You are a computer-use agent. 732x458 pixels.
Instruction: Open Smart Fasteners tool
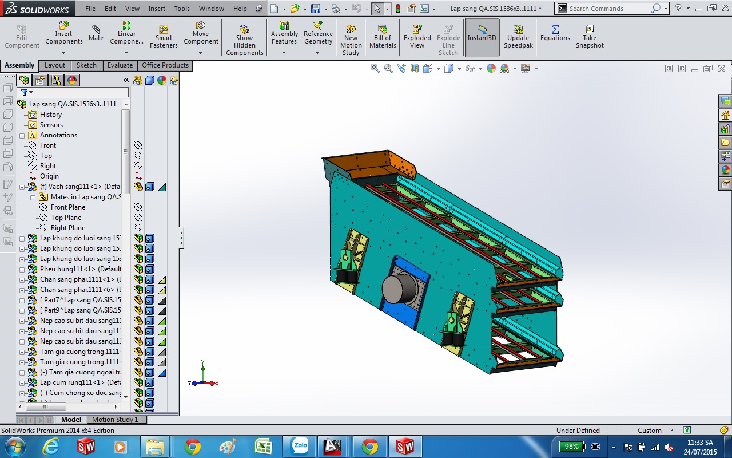[x=164, y=37]
